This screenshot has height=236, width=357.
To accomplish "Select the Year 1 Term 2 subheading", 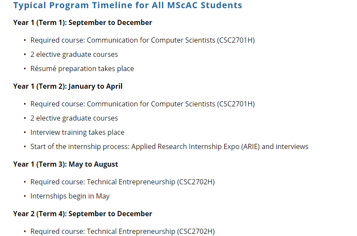I will point(68,87).
